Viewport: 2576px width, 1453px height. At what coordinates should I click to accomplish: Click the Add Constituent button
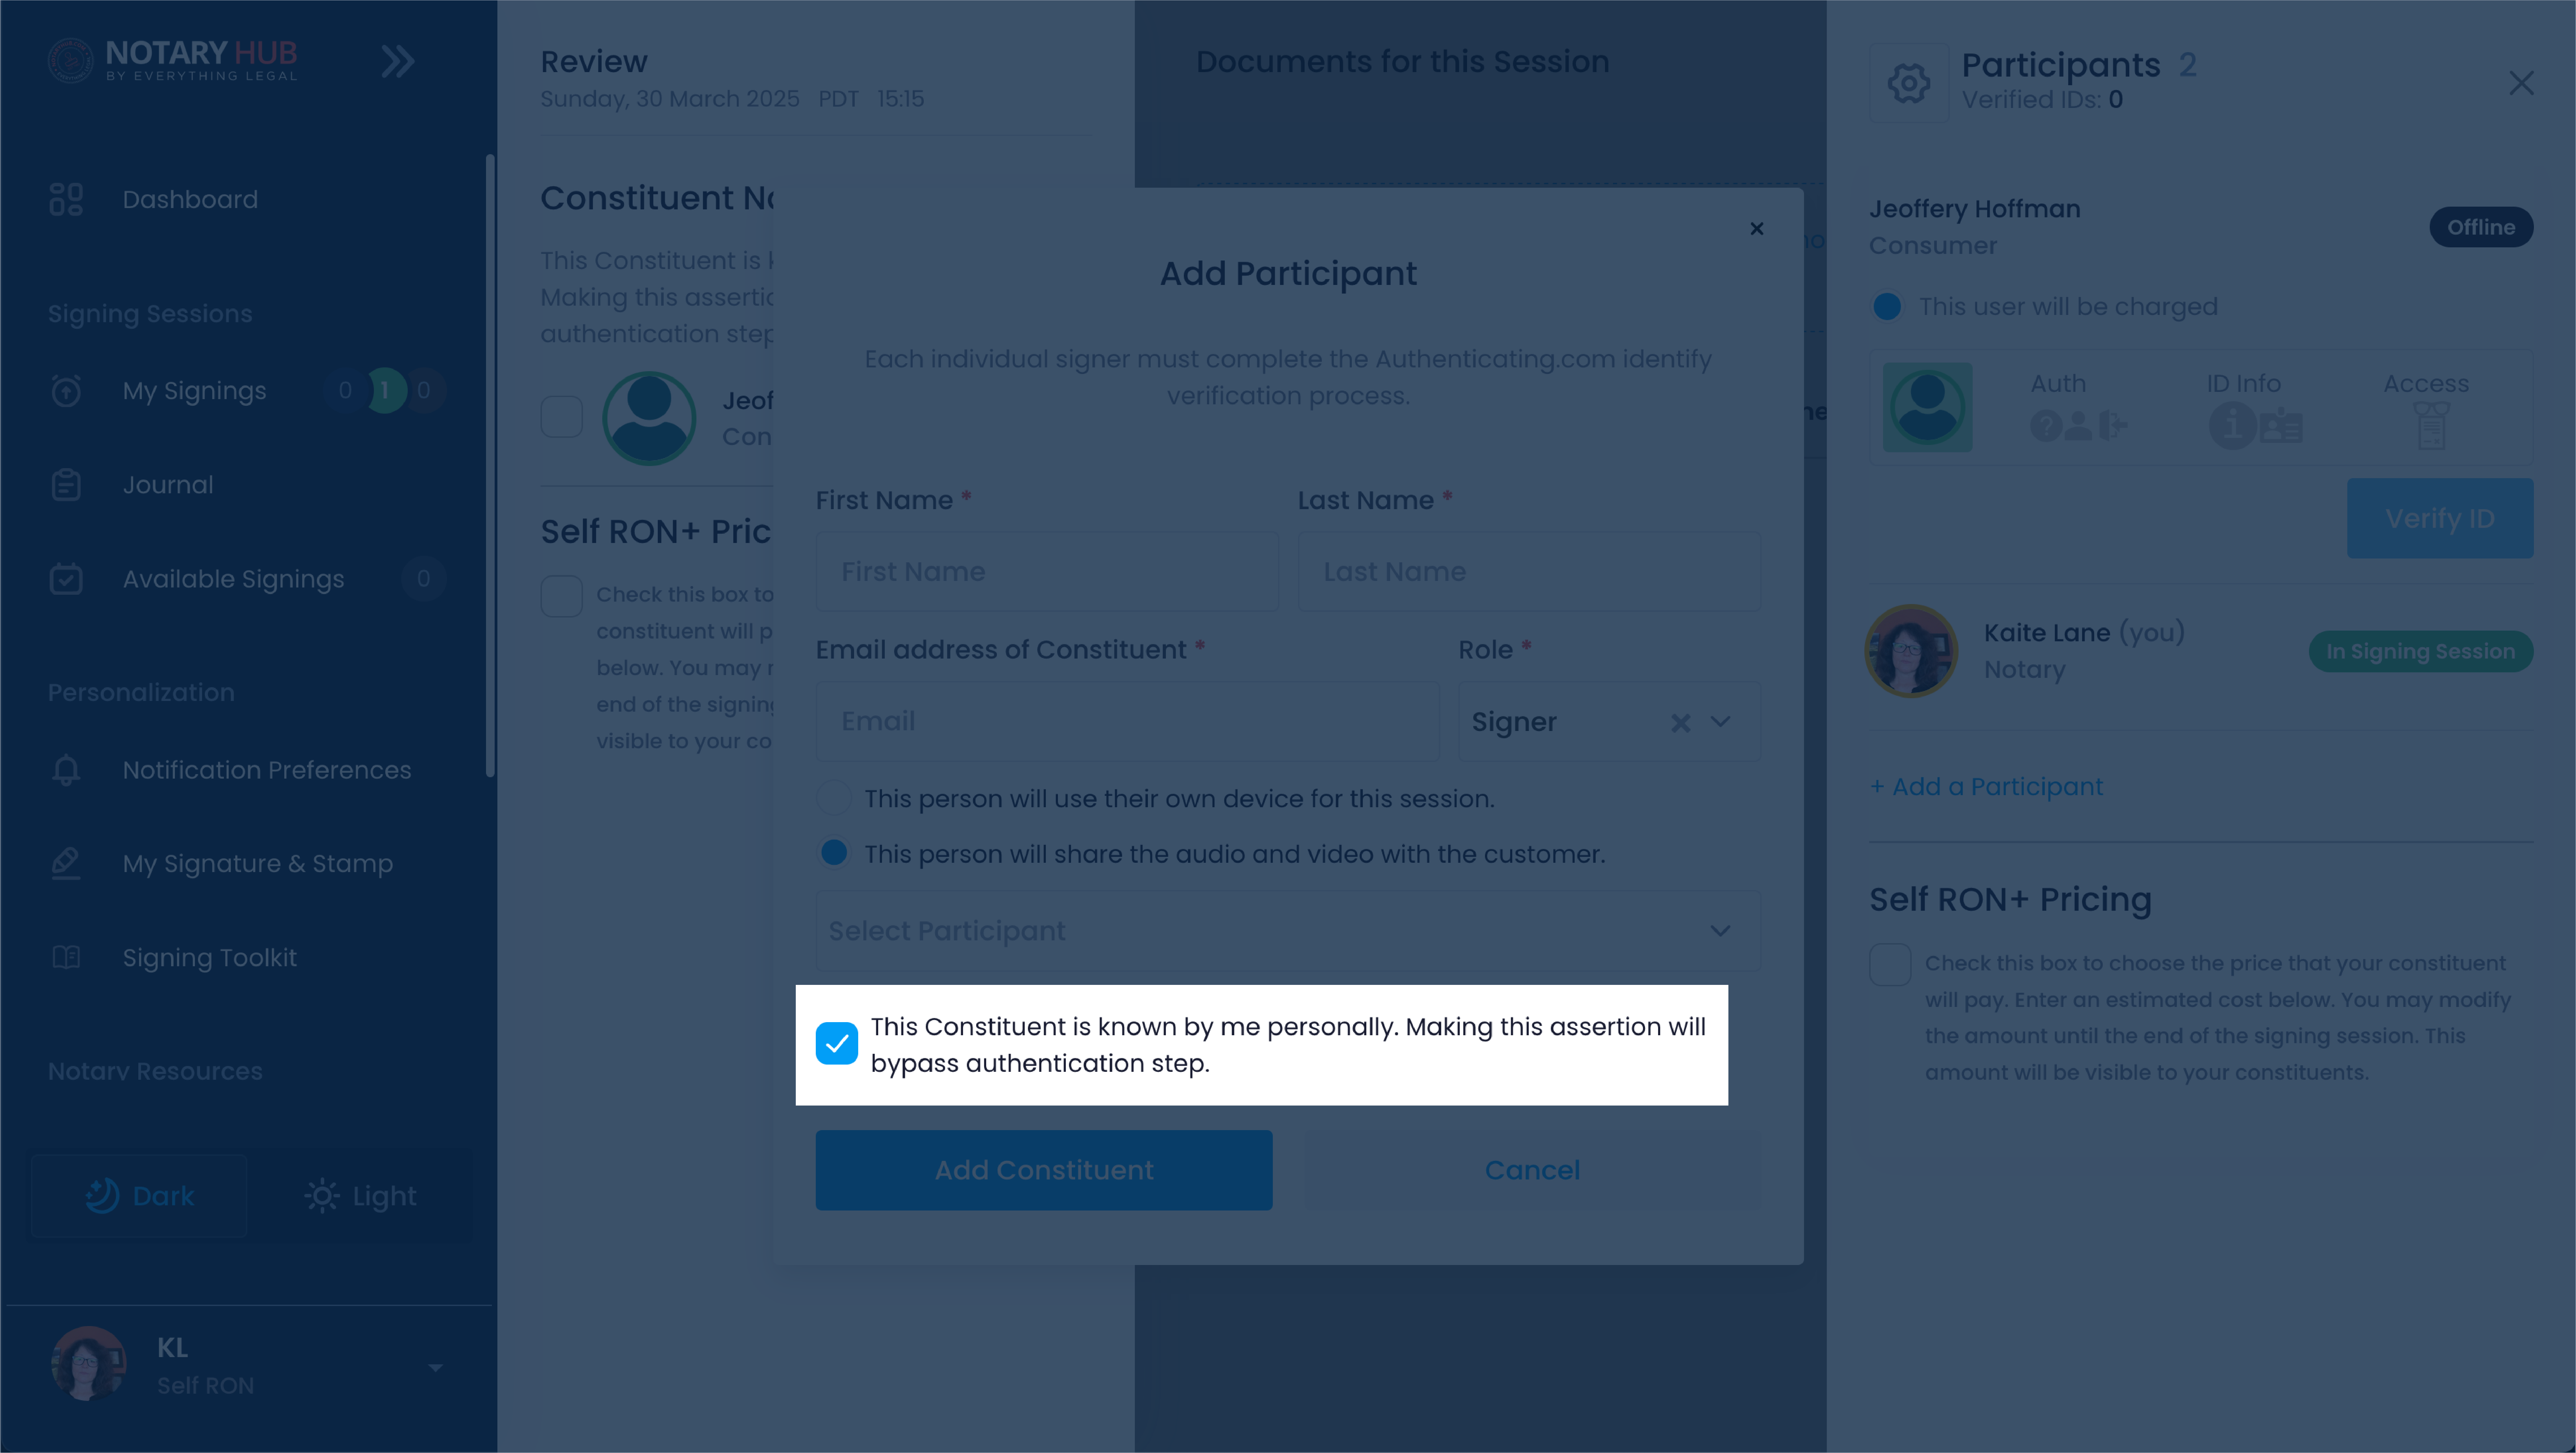point(1044,1170)
